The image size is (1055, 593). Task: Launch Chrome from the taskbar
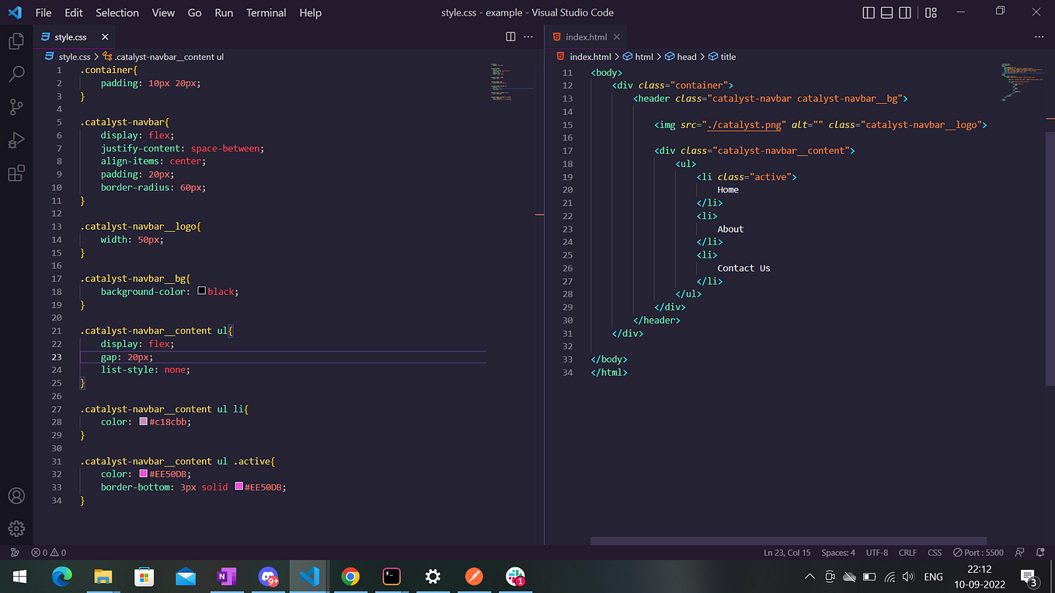350,577
